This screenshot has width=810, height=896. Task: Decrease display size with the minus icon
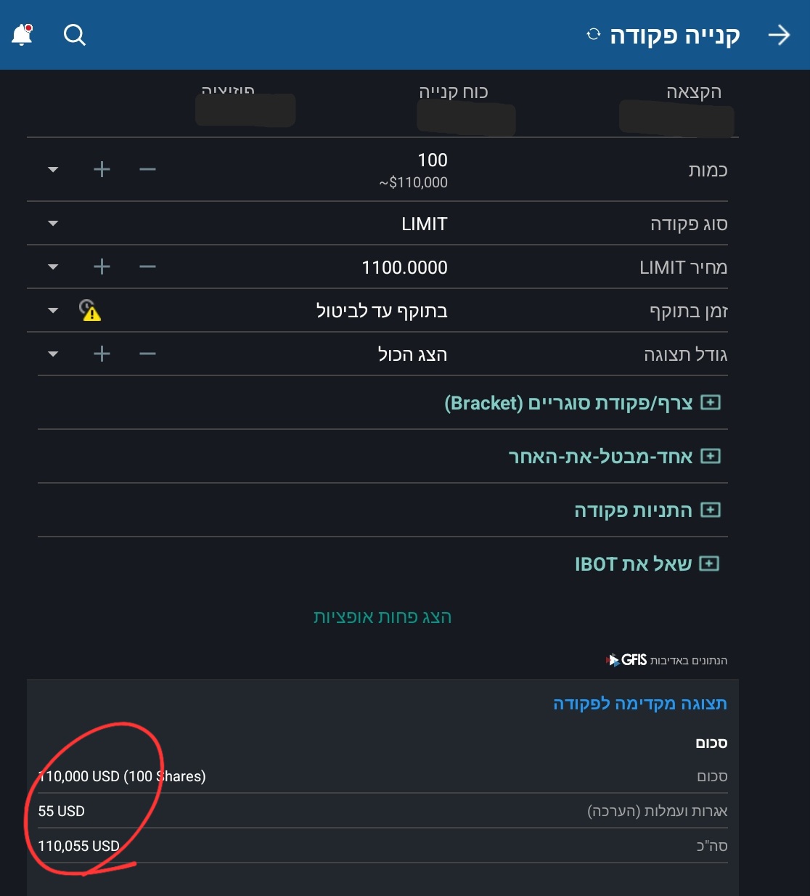pyautogui.click(x=147, y=354)
